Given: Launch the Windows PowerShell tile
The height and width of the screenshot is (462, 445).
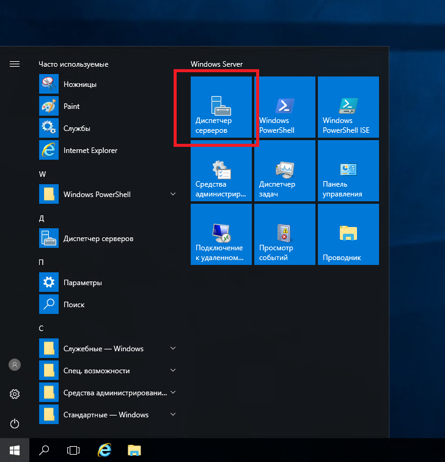Looking at the screenshot, I should 284,107.
